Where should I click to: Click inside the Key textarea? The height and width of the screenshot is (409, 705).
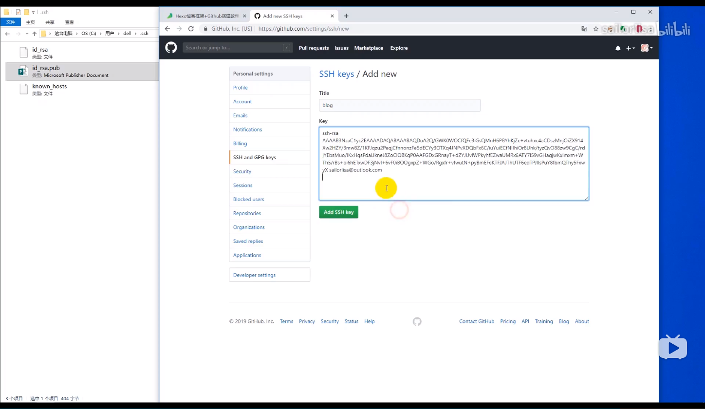point(454,164)
